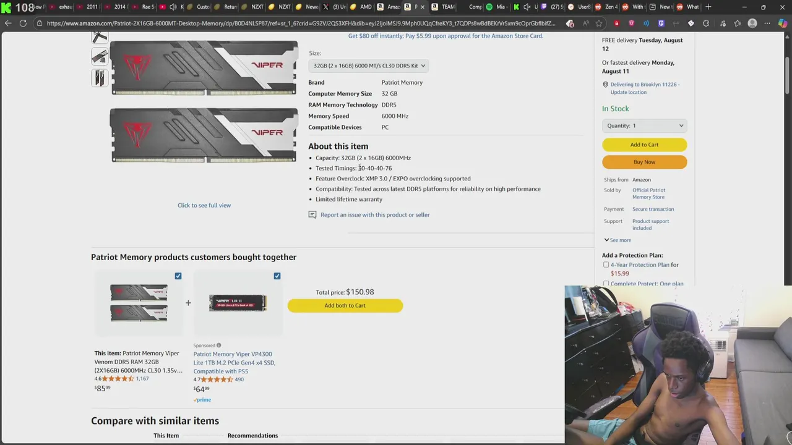Click Add both to Cart button
This screenshot has width=792, height=445.
click(345, 305)
